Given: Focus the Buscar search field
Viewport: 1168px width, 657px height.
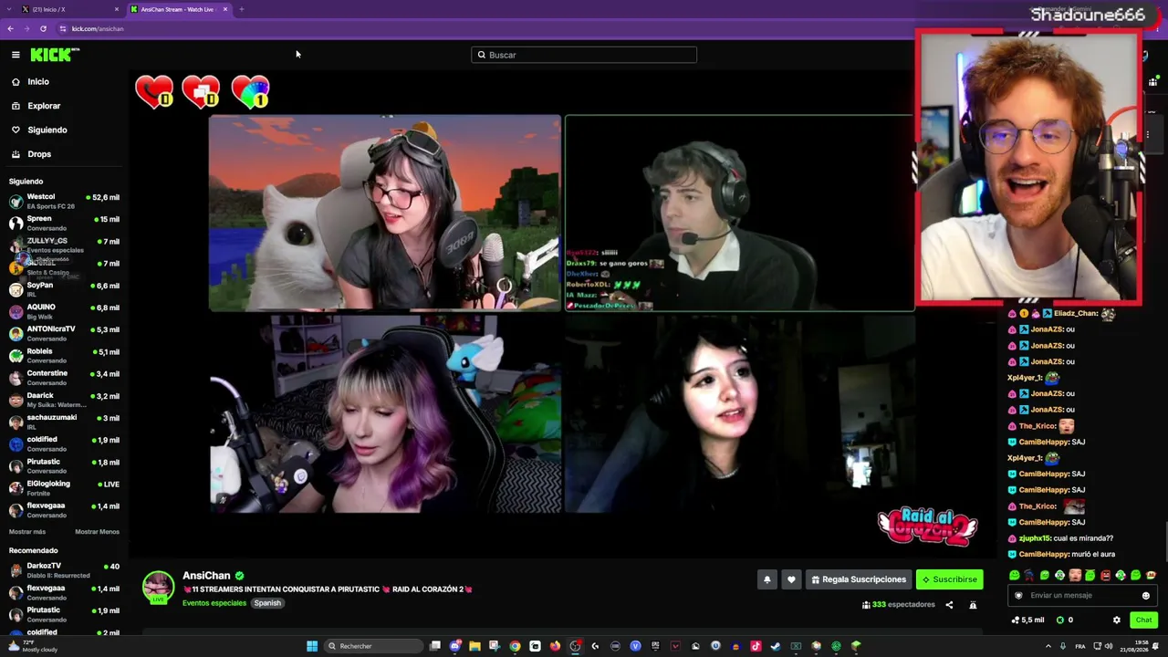Looking at the screenshot, I should point(584,55).
